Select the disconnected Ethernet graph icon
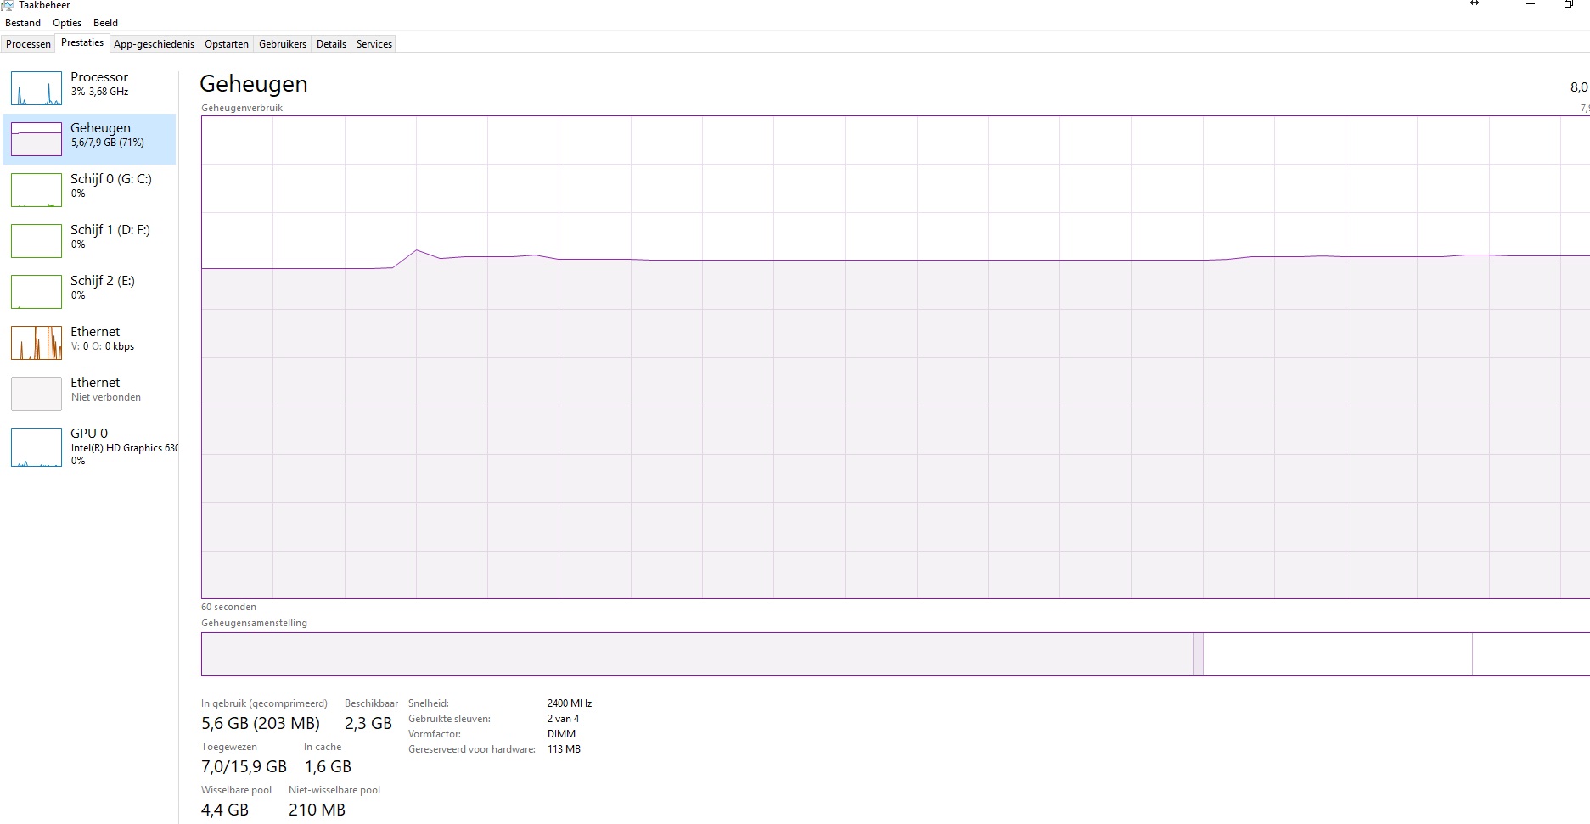1590x824 pixels. (x=37, y=394)
